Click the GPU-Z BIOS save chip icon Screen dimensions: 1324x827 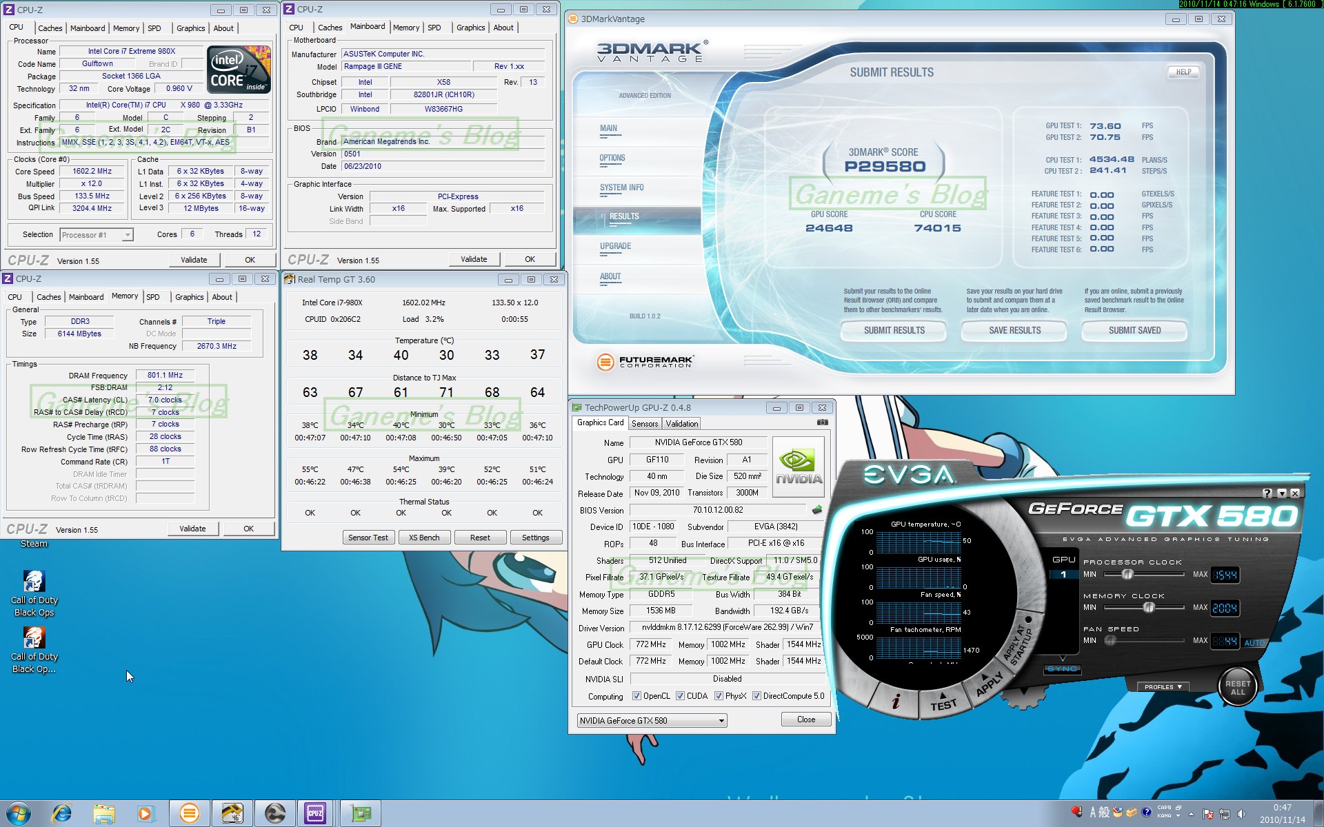coord(817,510)
